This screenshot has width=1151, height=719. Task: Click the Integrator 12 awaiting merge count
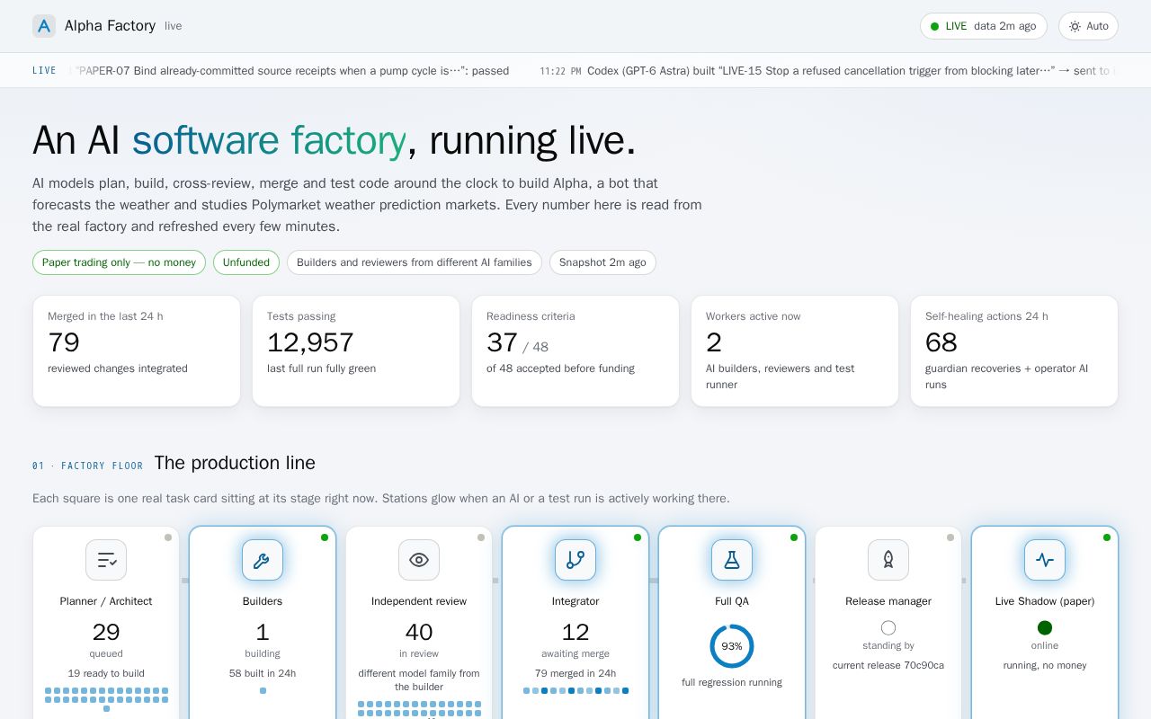pyautogui.click(x=575, y=632)
